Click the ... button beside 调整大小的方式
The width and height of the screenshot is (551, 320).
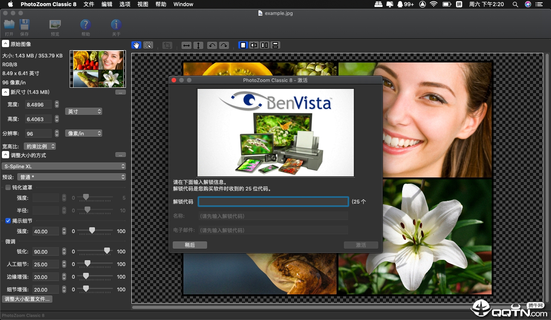(x=120, y=155)
